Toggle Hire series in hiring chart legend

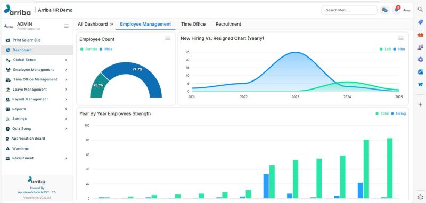399,49
